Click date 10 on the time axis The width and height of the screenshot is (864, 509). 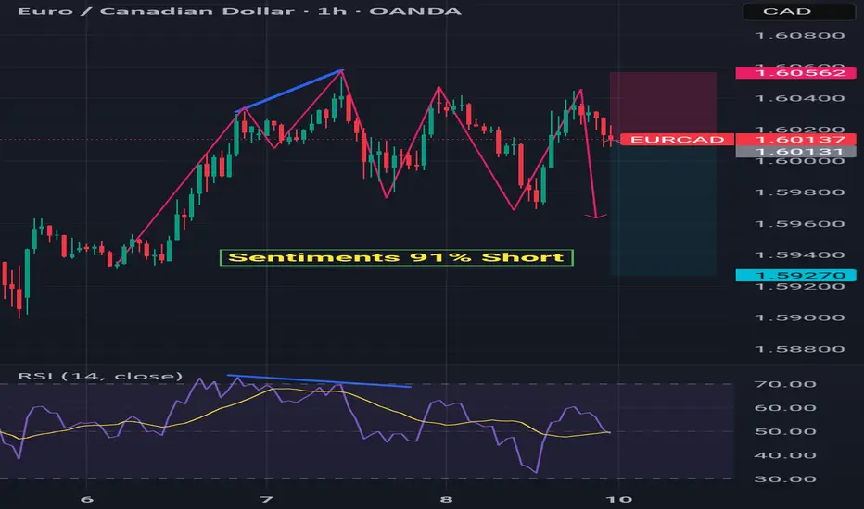(618, 500)
